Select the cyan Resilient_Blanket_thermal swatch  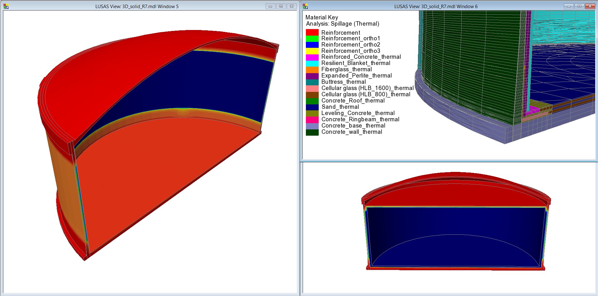point(312,63)
